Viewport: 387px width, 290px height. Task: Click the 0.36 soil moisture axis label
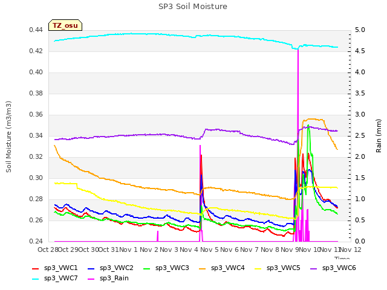click(x=36, y=115)
